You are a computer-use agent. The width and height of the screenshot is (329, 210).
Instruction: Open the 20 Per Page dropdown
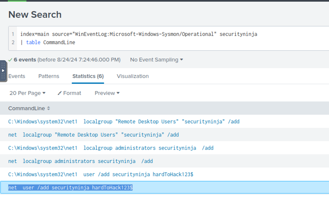point(27,93)
